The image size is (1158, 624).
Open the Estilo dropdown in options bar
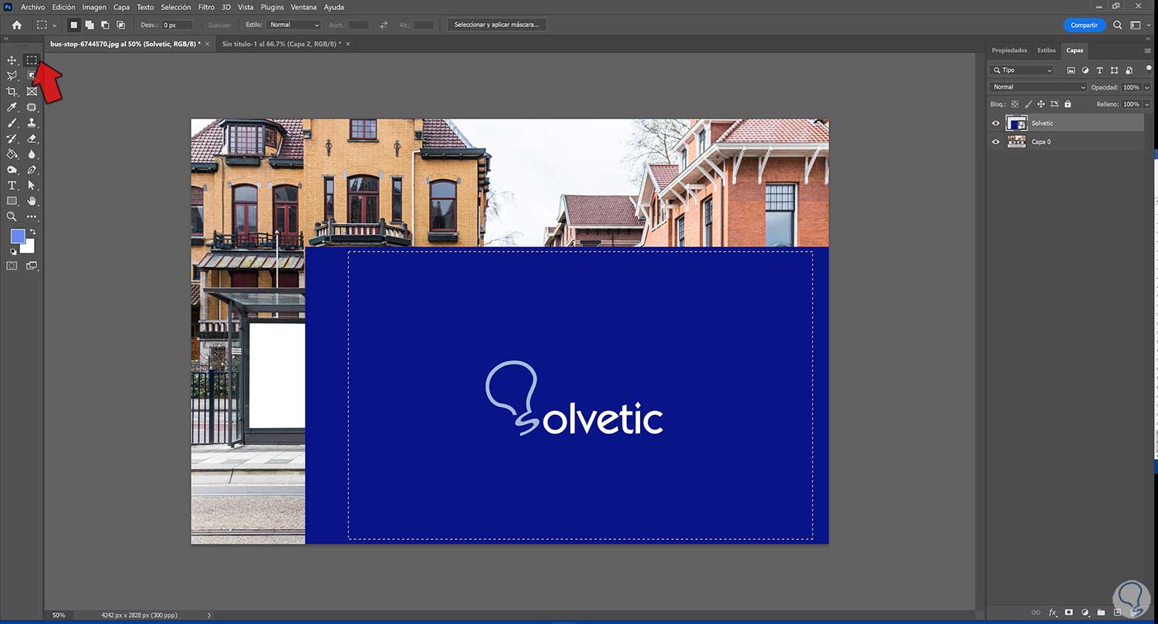293,25
